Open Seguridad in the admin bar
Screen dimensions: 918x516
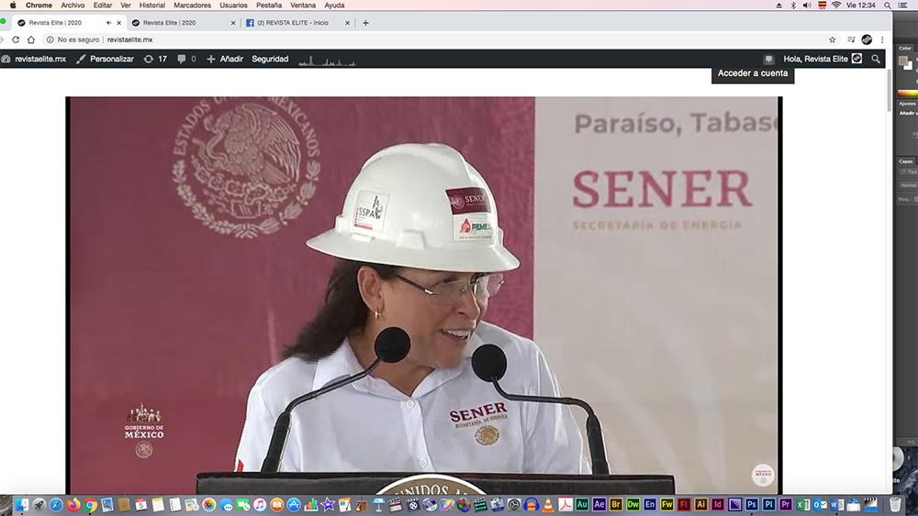[270, 59]
